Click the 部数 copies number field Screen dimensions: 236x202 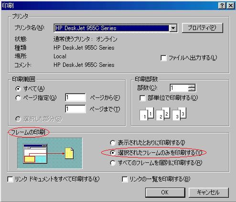(x=179, y=88)
